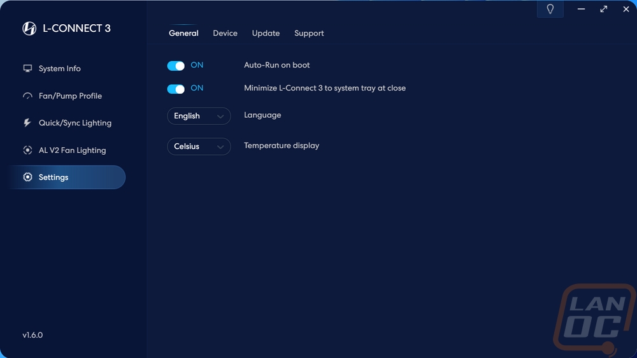Click the ON text beside Auto-Run

(x=197, y=65)
